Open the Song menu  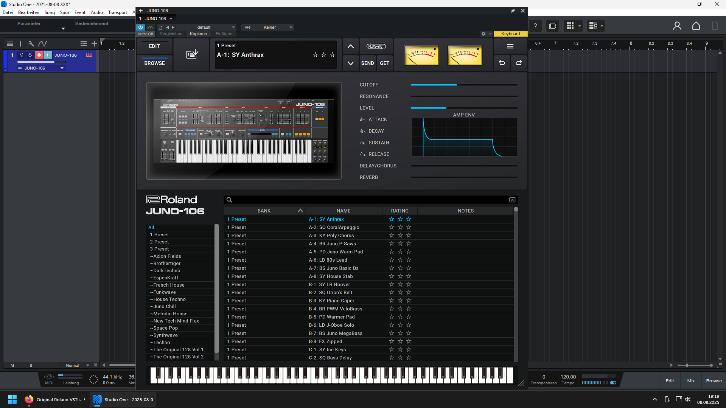[x=50, y=12]
